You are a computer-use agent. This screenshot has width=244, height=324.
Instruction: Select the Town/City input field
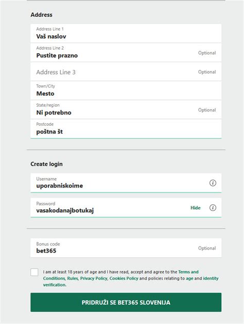[x=126, y=90]
